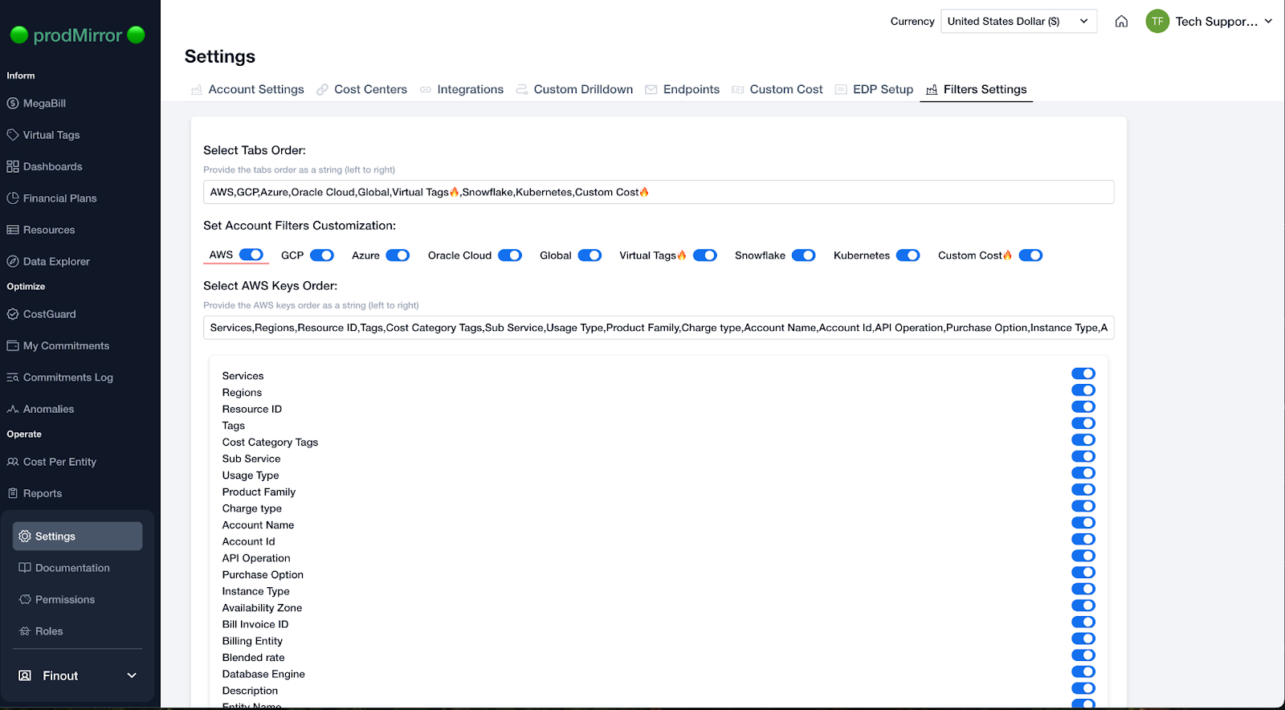Click the Anomalies sidebar icon
The width and height of the screenshot is (1285, 710).
(13, 410)
